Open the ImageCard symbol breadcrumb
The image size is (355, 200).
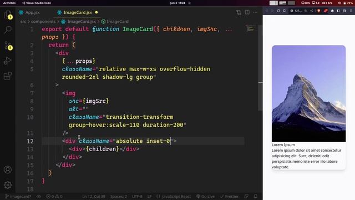tap(115, 22)
